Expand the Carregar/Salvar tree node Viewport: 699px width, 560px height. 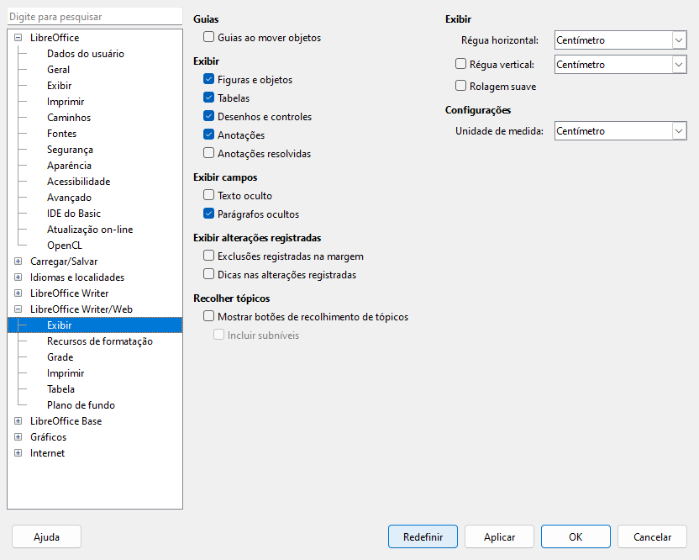18,261
